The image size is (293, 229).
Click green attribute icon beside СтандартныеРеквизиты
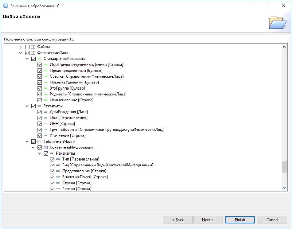coord(39,59)
